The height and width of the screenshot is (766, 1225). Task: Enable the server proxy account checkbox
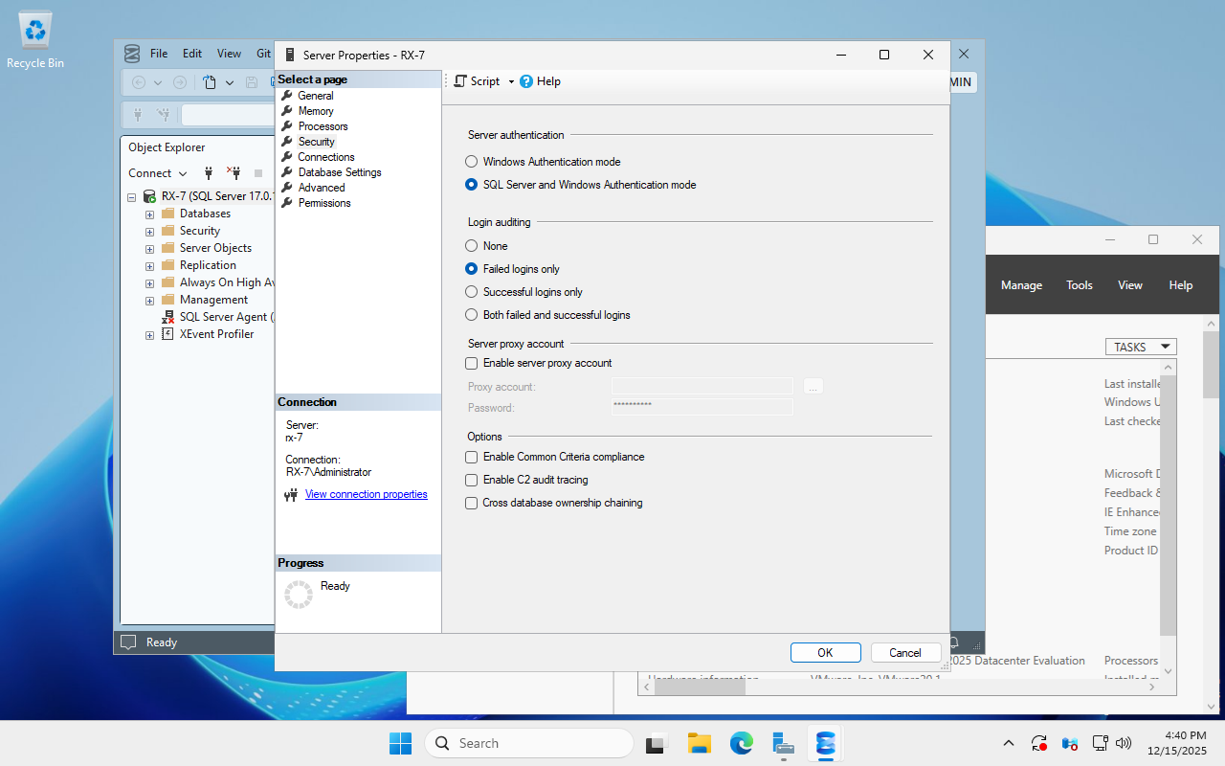[471, 363]
